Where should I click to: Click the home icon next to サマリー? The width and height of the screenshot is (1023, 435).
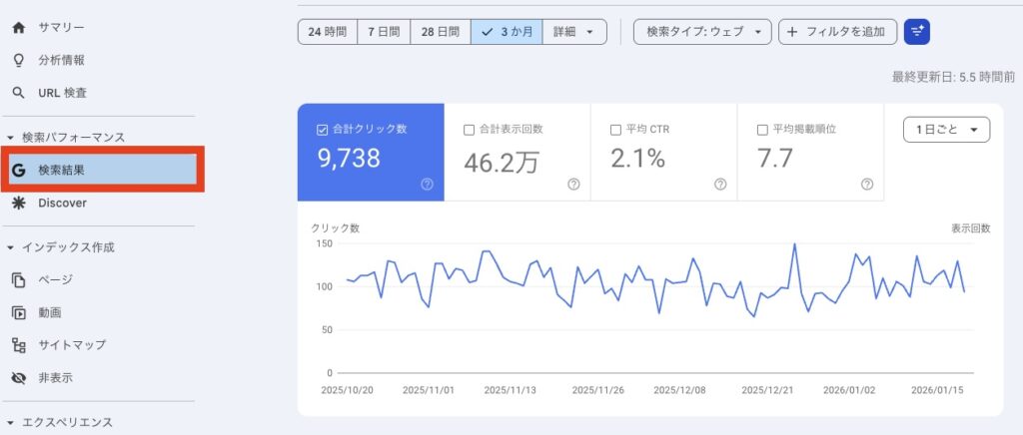18,28
